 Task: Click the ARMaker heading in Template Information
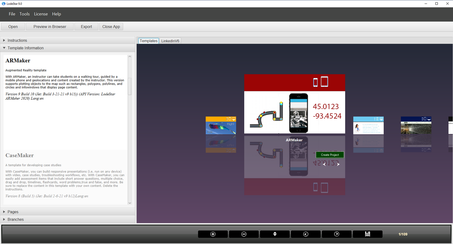coord(18,61)
